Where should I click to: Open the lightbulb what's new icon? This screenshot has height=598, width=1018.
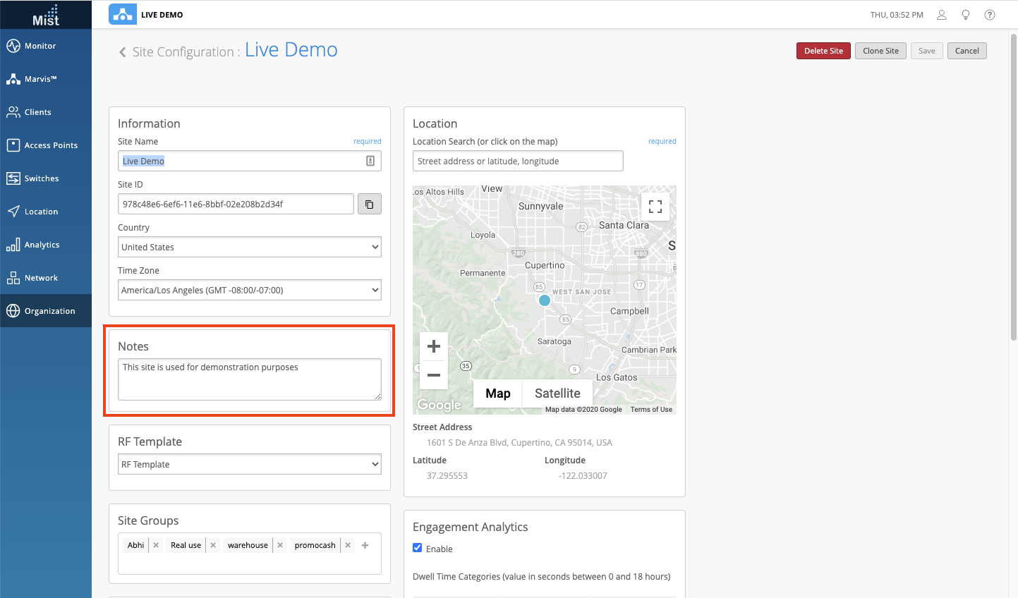[x=966, y=15]
